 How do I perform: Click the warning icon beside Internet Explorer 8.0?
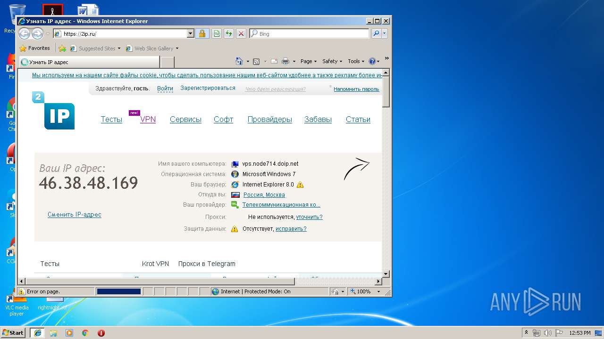[x=300, y=185]
